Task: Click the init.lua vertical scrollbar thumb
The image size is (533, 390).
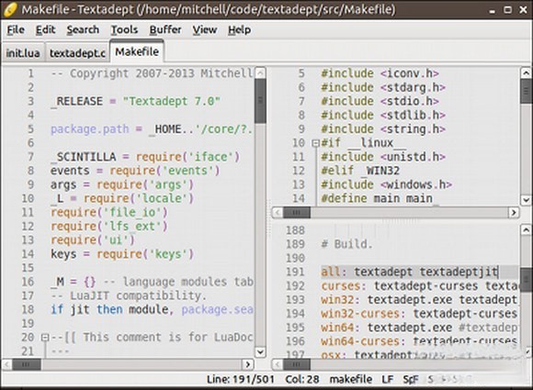Action: click(x=260, y=101)
